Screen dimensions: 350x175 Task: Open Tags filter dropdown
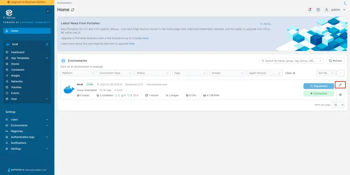[x=190, y=73]
